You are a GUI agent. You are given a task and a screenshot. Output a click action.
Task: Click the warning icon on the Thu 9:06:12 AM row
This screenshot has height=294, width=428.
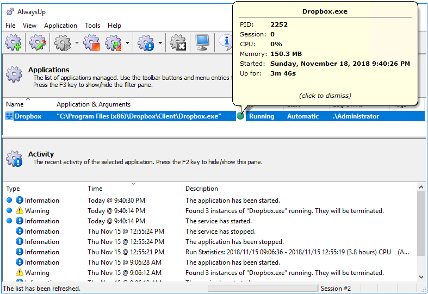point(20,272)
